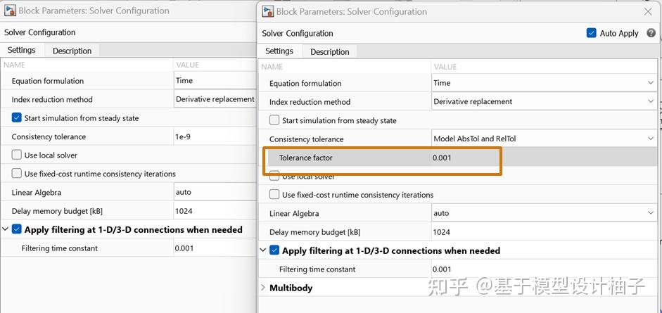Select Consistency tolerance label in right window
Viewport: 662px width, 313px height.
coord(307,139)
